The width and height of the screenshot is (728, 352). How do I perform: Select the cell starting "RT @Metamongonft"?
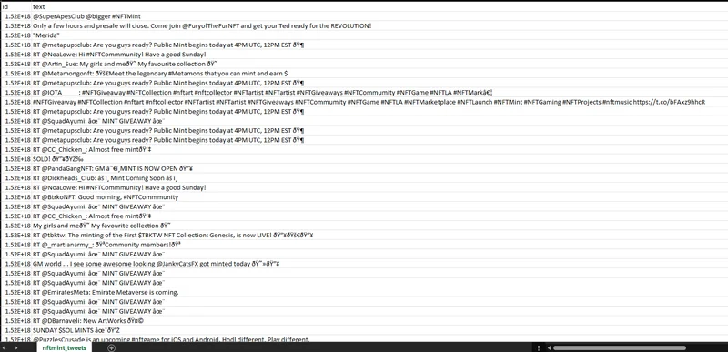click(x=161, y=74)
